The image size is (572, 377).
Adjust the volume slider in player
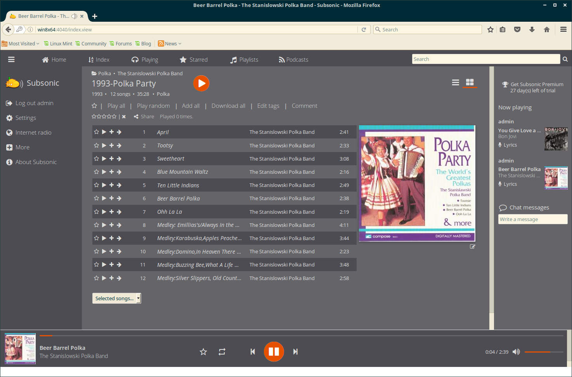coord(543,352)
